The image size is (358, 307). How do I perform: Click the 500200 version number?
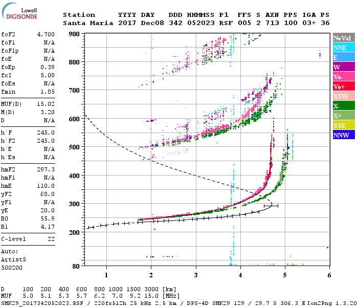(x=12, y=268)
